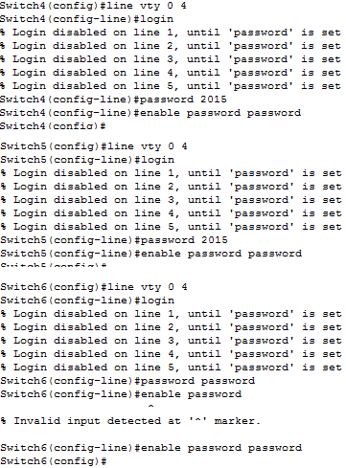Click Switch4 'Login disabled on line 5' message
This screenshot has height=468, width=346.
point(171,86)
